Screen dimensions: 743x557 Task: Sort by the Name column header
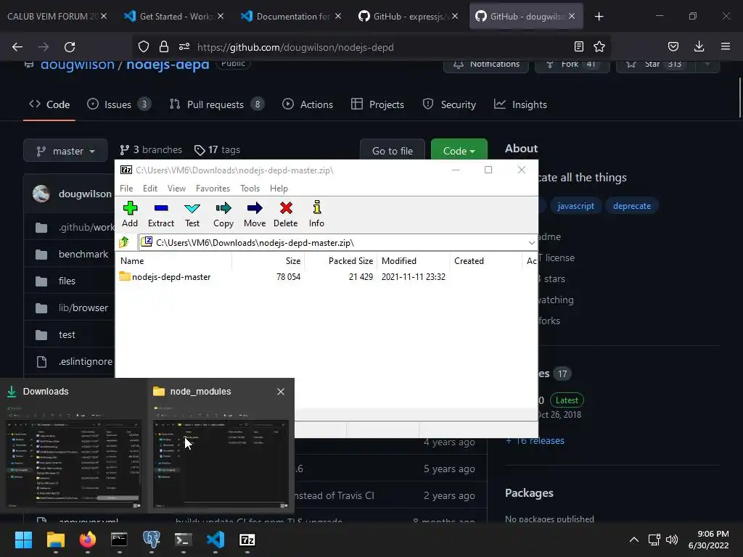pos(174,261)
